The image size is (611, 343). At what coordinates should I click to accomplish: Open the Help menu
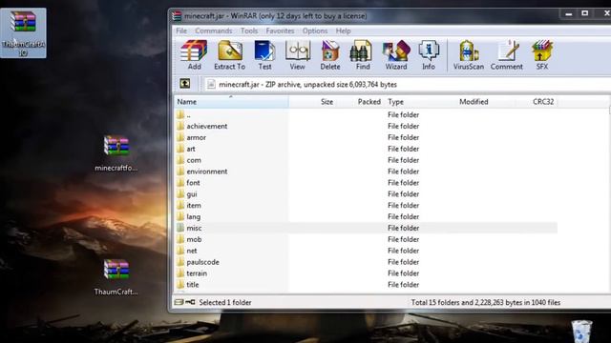coord(343,30)
